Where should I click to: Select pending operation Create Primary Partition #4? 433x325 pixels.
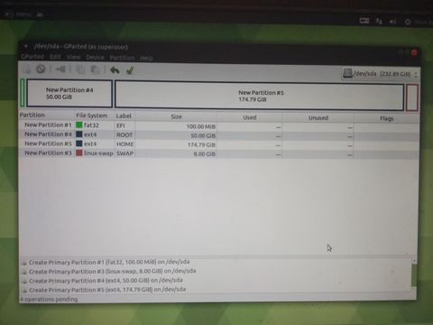pyautogui.click(x=106, y=281)
